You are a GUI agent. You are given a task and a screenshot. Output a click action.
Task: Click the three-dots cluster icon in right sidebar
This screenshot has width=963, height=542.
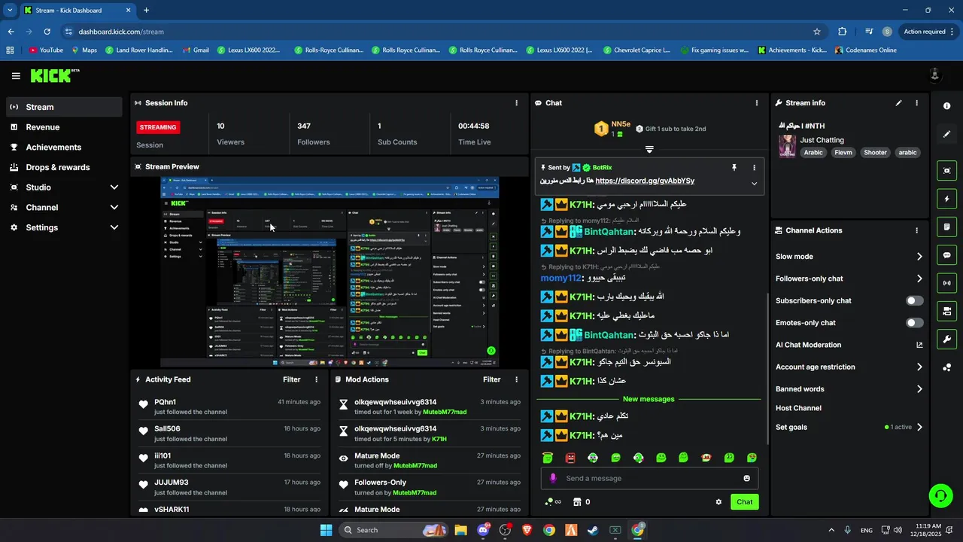click(947, 367)
